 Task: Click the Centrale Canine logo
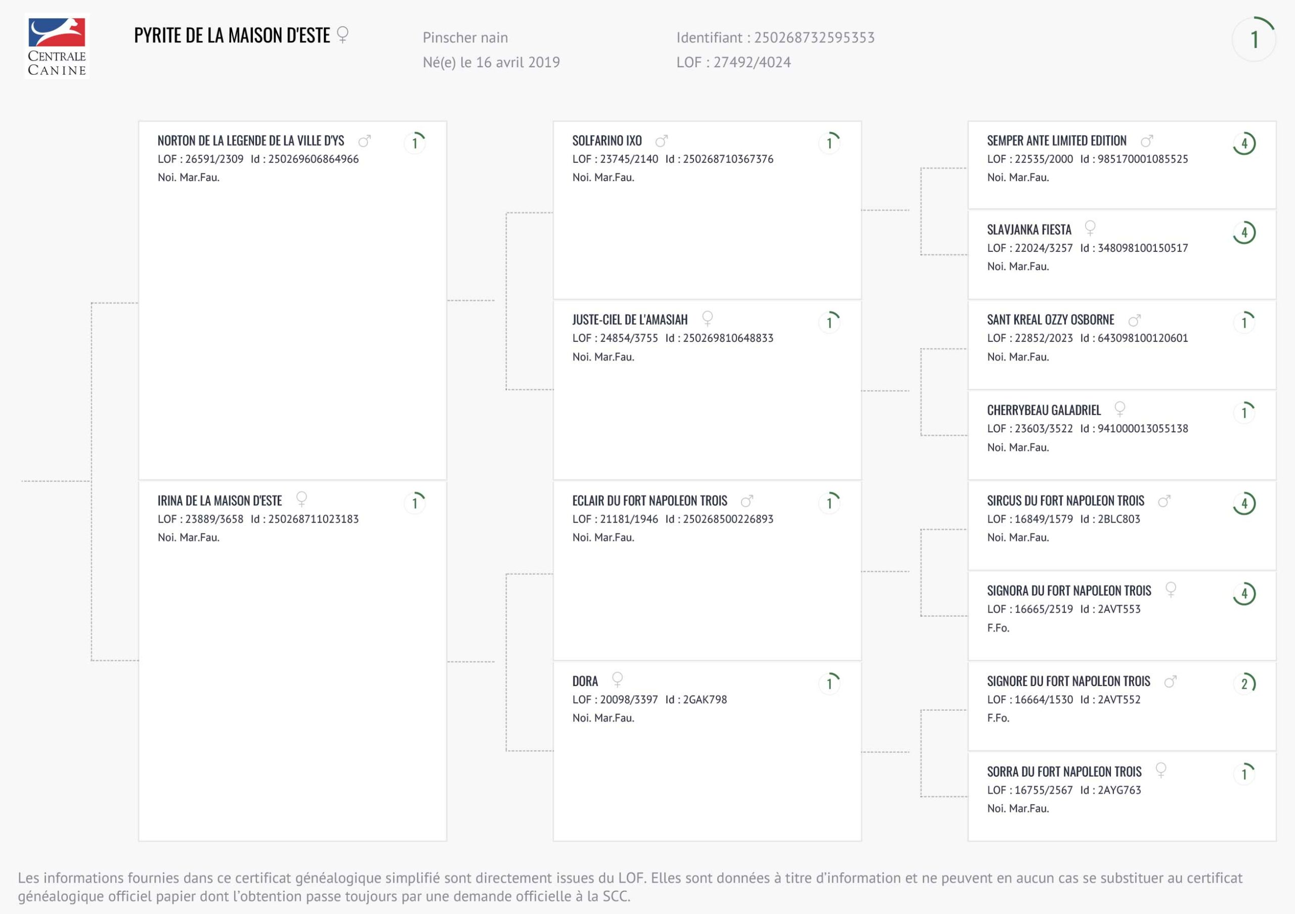tap(57, 46)
